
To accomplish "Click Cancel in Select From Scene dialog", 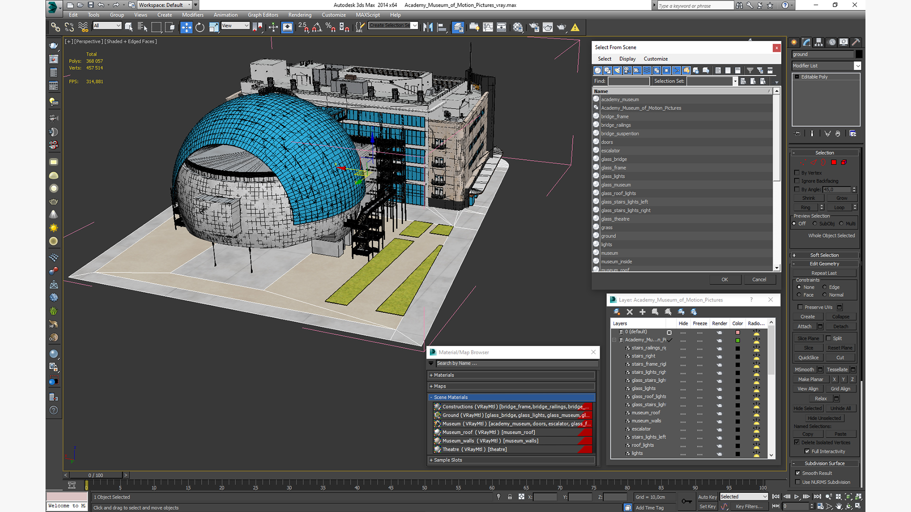I will point(759,280).
